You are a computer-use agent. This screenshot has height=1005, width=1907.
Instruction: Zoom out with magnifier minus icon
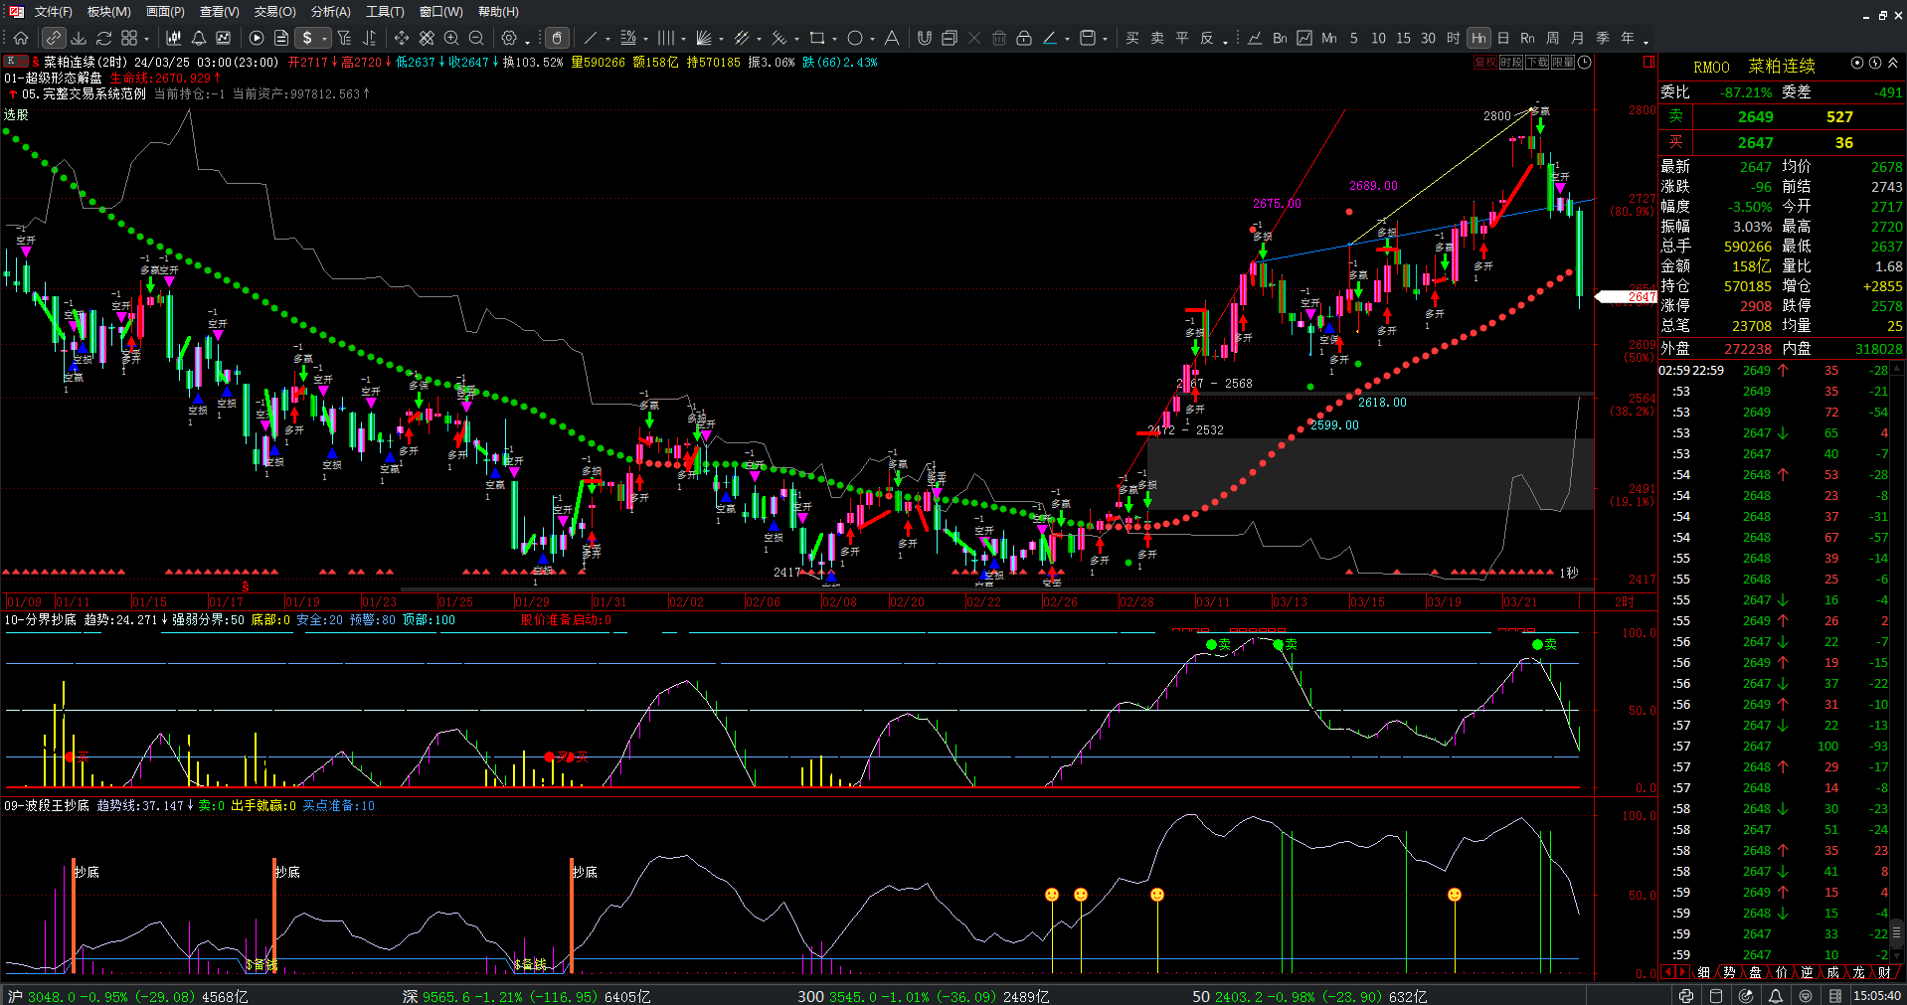476,38
